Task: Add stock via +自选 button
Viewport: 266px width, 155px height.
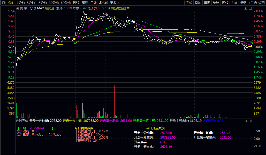Action: (x=253, y=3)
